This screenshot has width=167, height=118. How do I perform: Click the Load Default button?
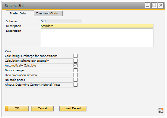click(x=73, y=108)
